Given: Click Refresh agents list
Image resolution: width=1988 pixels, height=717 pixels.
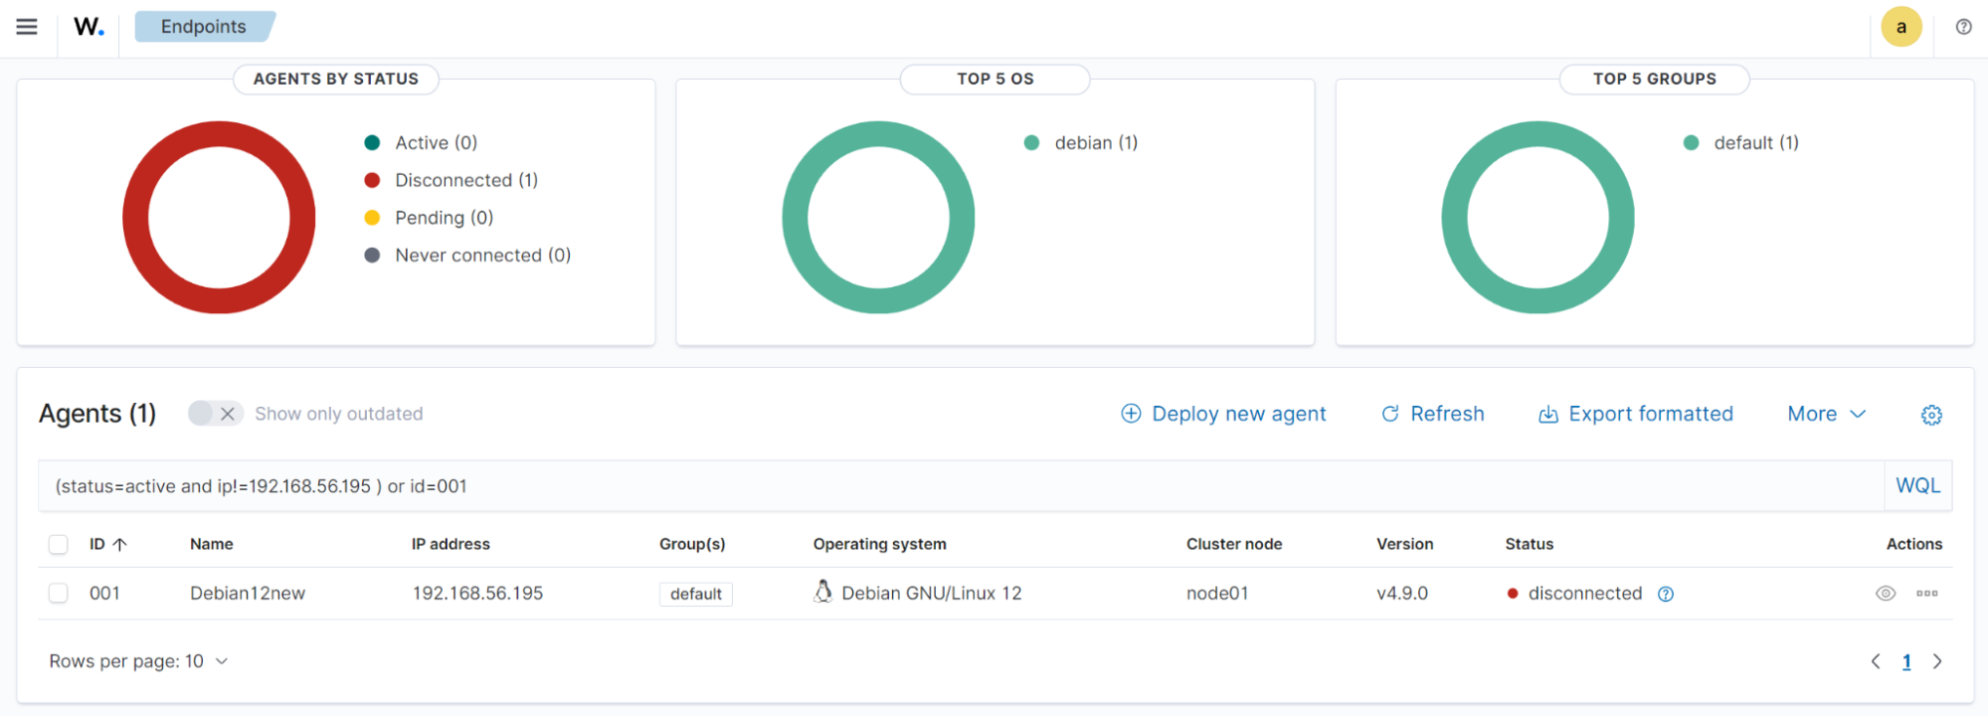Looking at the screenshot, I should point(1432,414).
